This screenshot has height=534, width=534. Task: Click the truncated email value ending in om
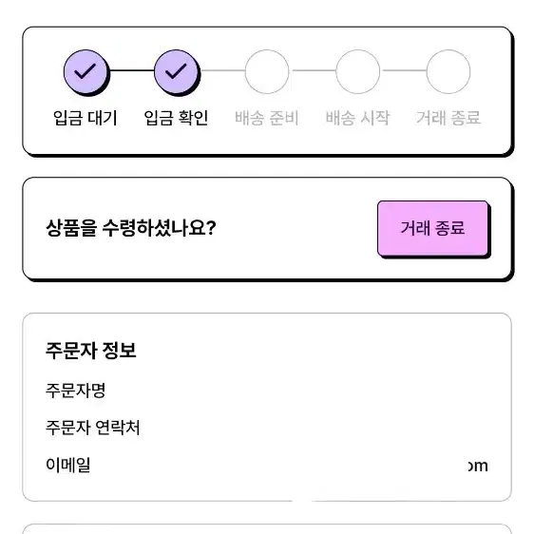(478, 466)
